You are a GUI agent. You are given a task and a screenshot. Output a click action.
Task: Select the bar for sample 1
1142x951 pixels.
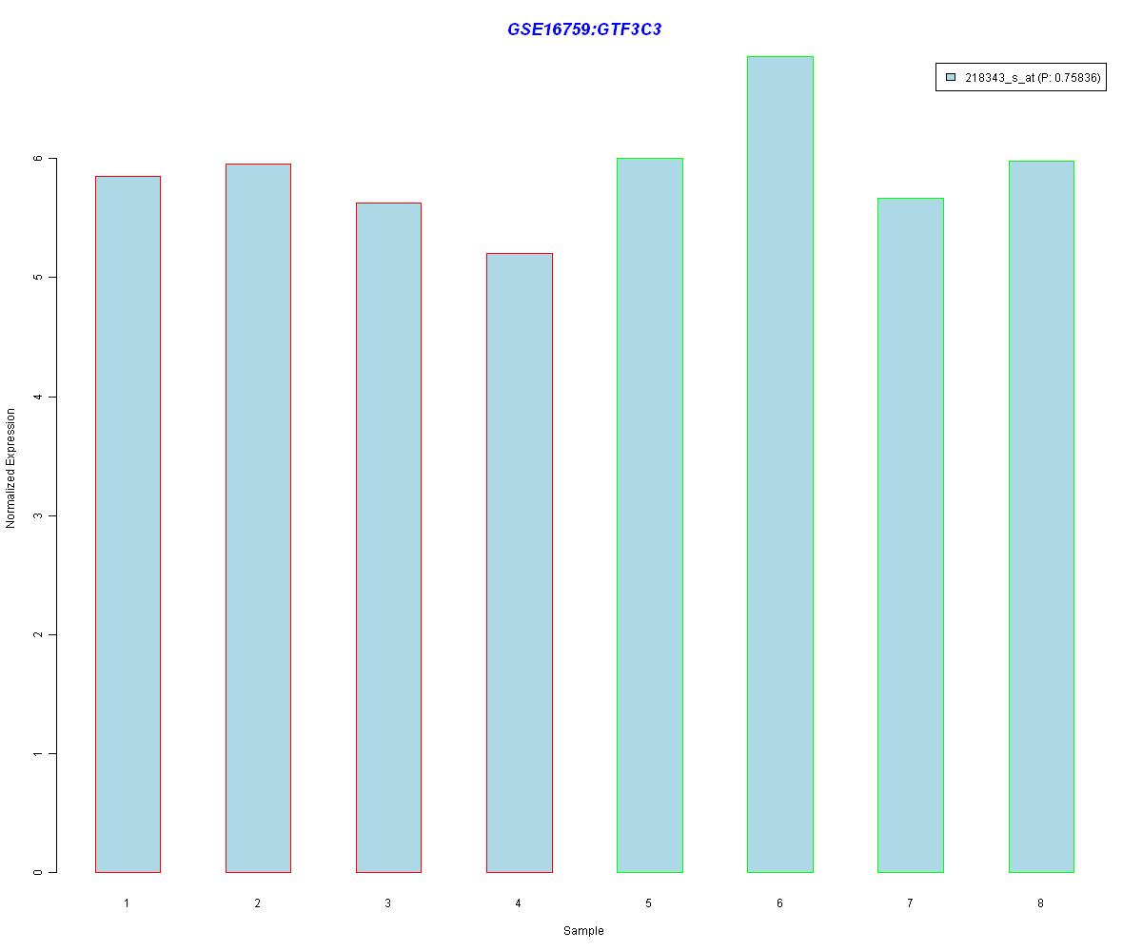[128, 524]
